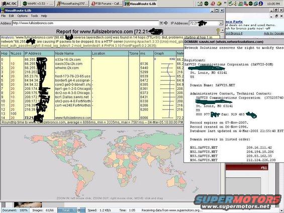
Task: Click the green round icon in quick launch
Action: point(206,4)
